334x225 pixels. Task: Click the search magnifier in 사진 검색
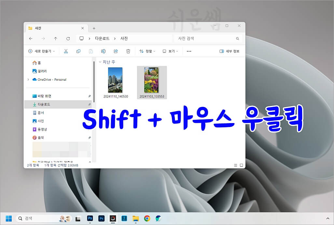238,38
